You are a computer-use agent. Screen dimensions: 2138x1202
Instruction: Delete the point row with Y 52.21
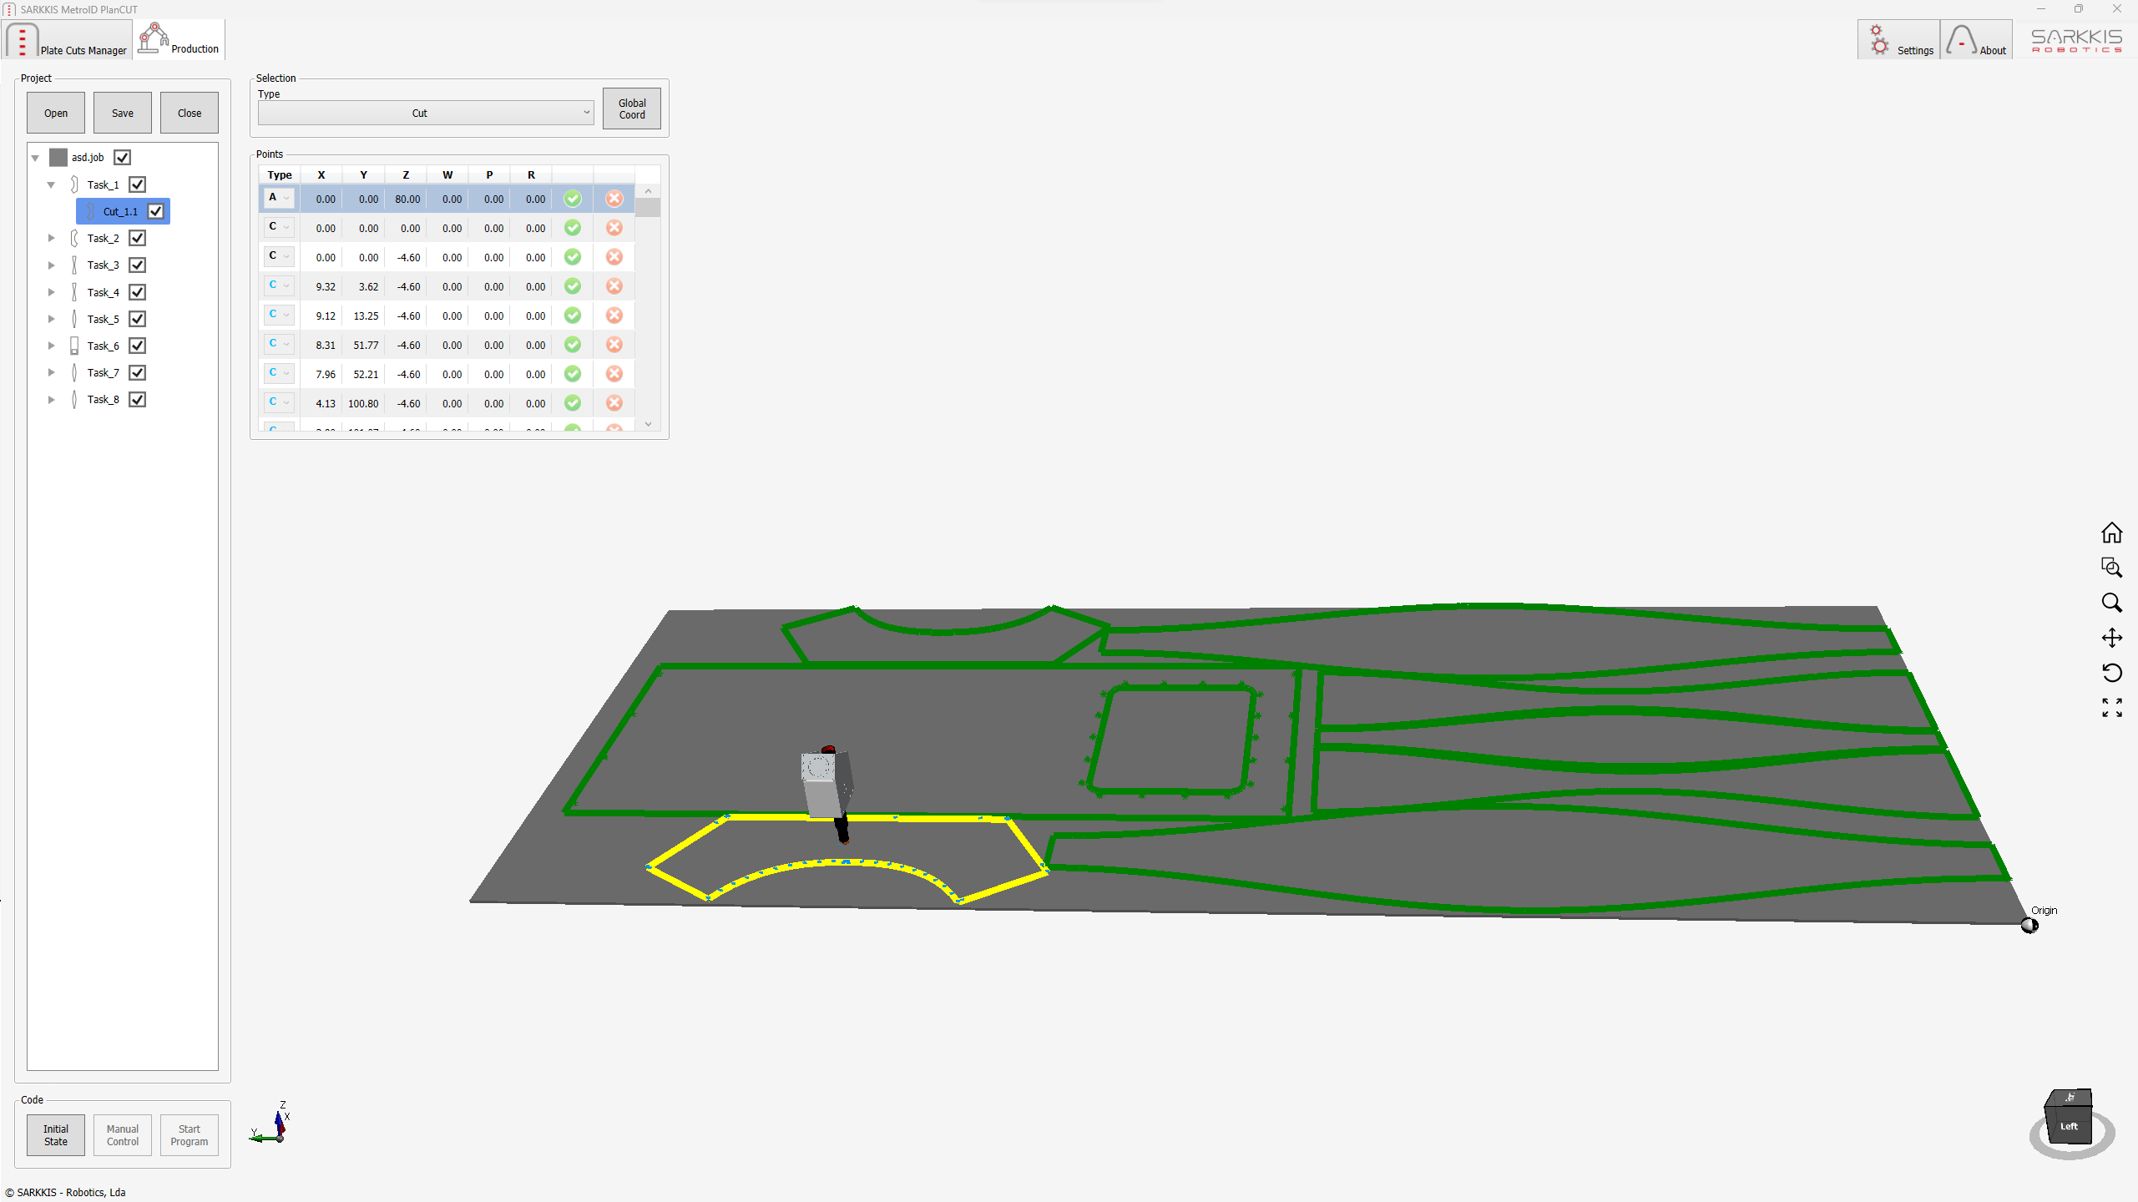point(614,374)
